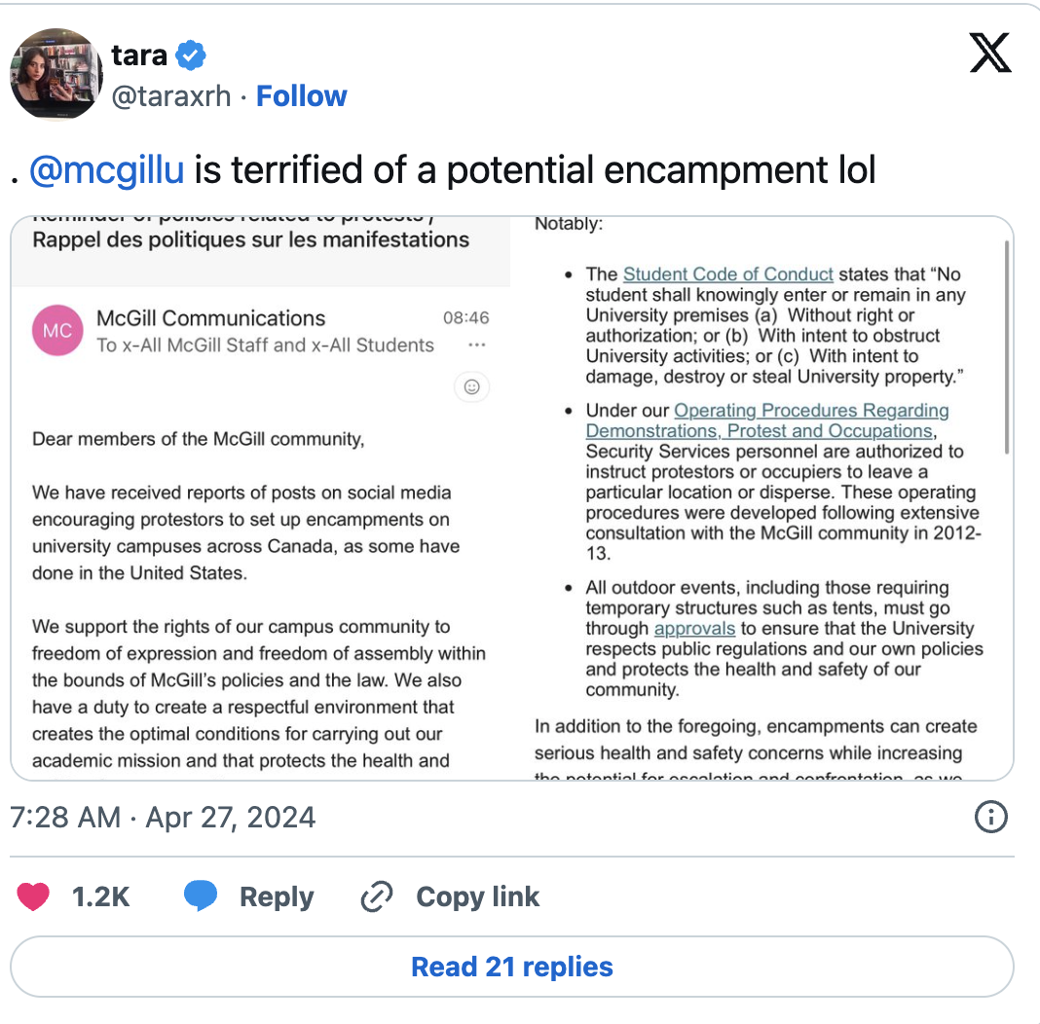Click Read 21 replies button
Screen dimensions: 1040x1024
512,967
